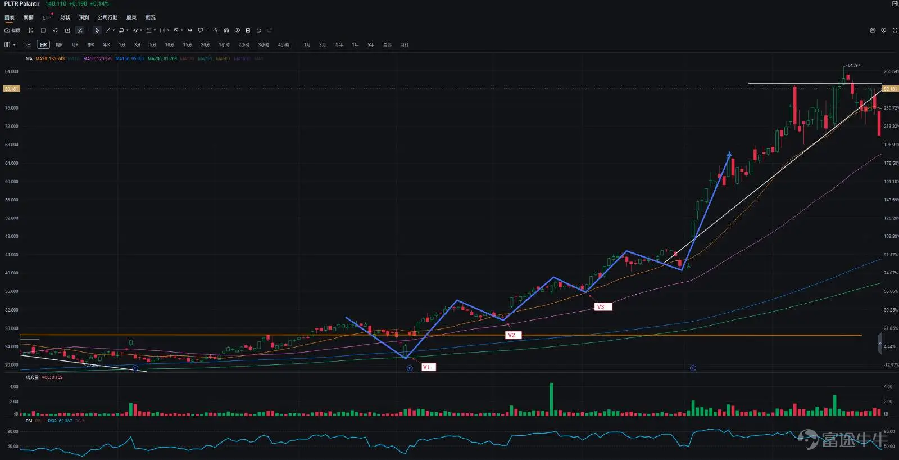Open the chart layout dropdown

tap(10, 44)
